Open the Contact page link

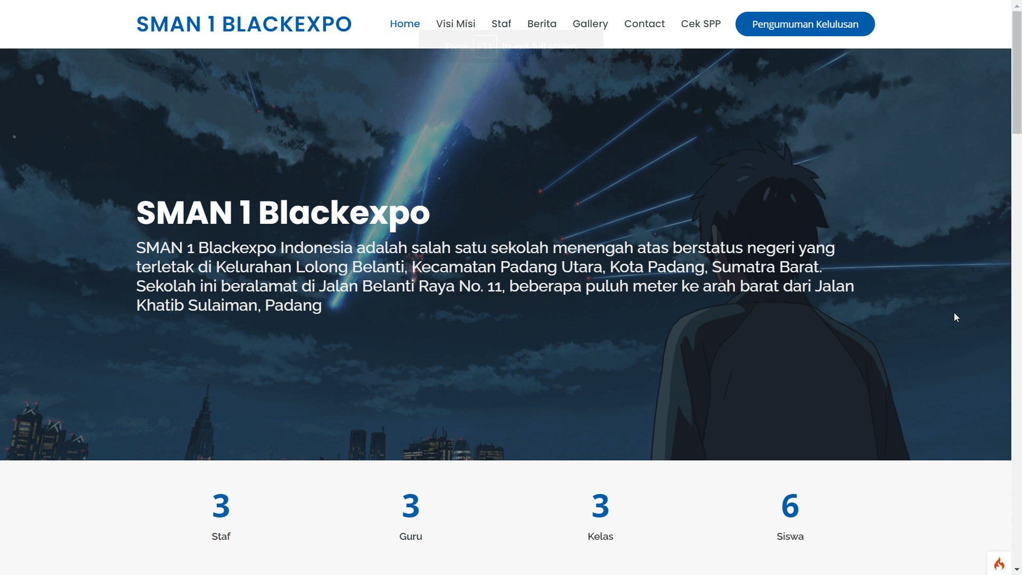[644, 24]
